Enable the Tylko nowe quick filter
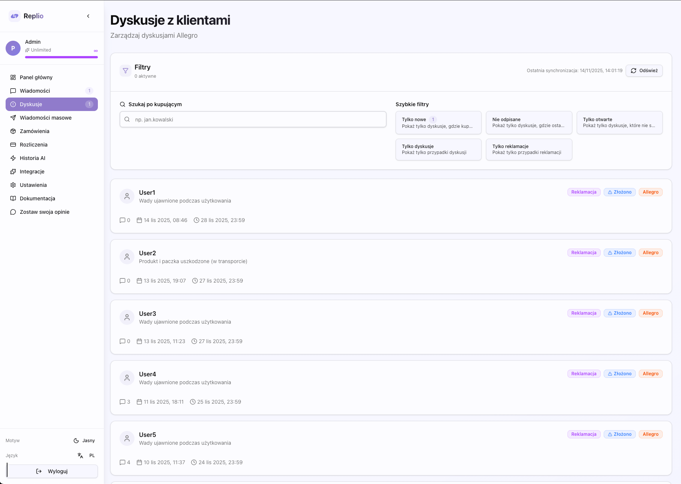Image resolution: width=681 pixels, height=484 pixels. coord(438,123)
